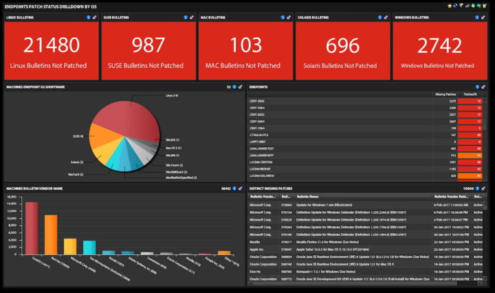Click the yellow star favorite icon

click(450, 6)
